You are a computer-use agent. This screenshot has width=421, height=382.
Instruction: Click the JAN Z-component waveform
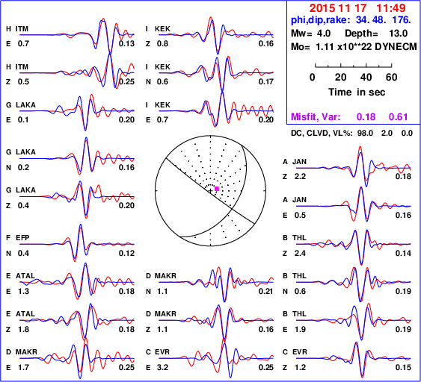(x=354, y=167)
